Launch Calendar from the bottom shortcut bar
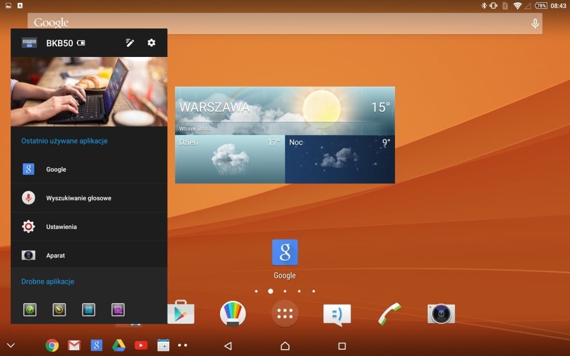The height and width of the screenshot is (356, 570). [x=163, y=345]
